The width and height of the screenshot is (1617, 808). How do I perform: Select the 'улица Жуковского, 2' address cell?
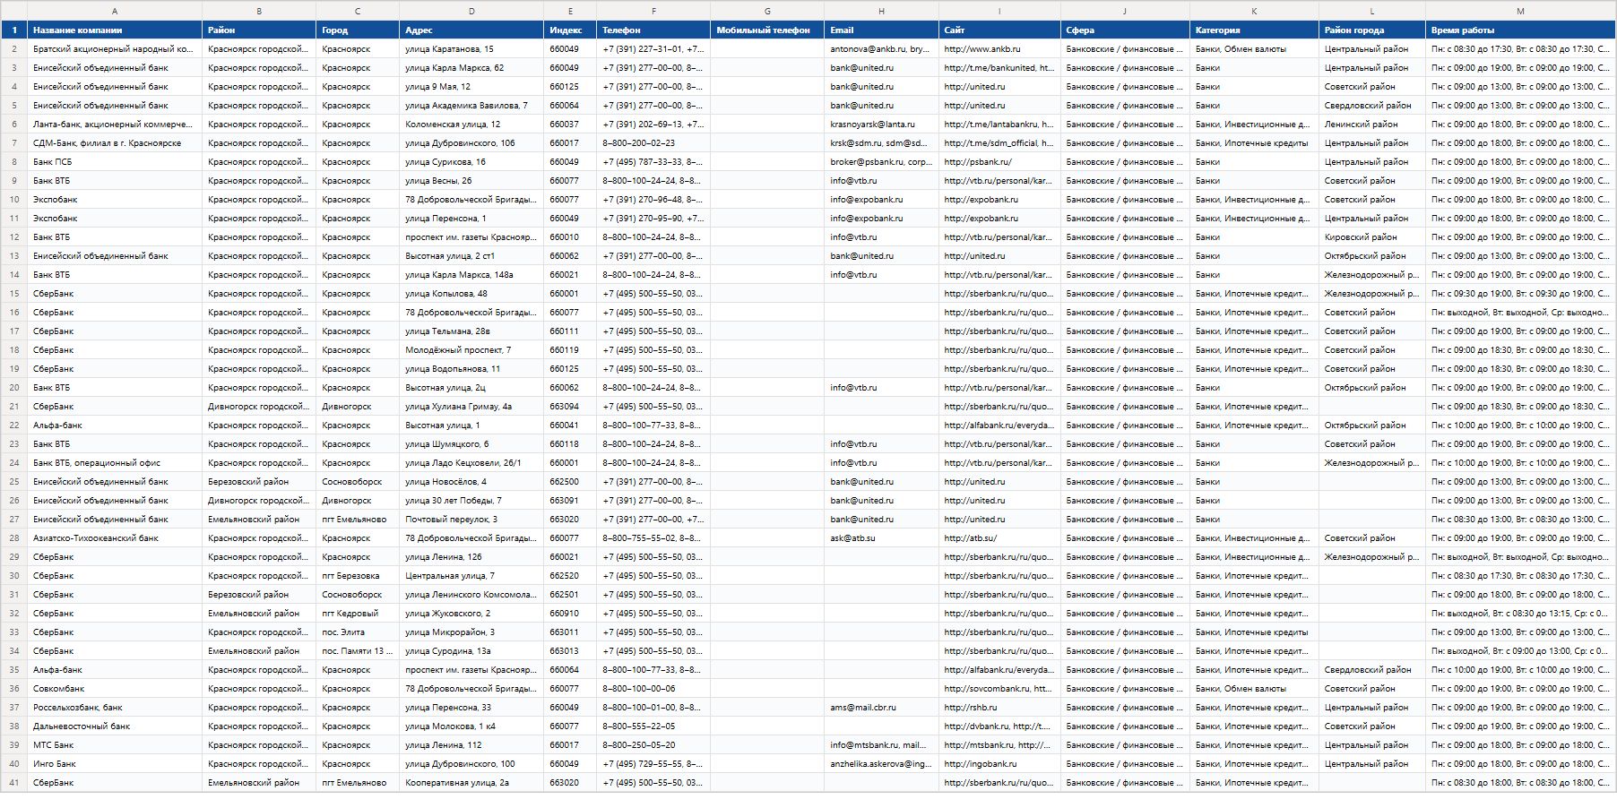point(471,614)
